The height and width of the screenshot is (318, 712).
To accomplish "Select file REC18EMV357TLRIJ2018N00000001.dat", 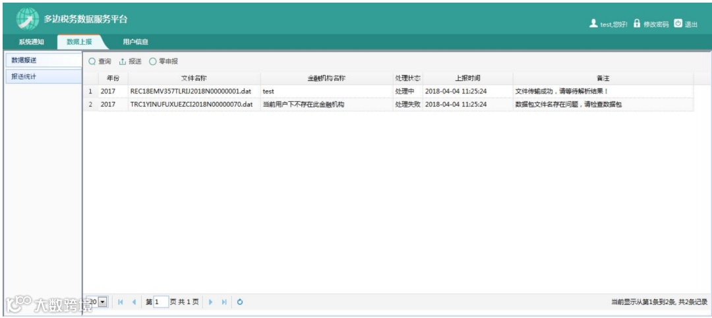I will (191, 91).
